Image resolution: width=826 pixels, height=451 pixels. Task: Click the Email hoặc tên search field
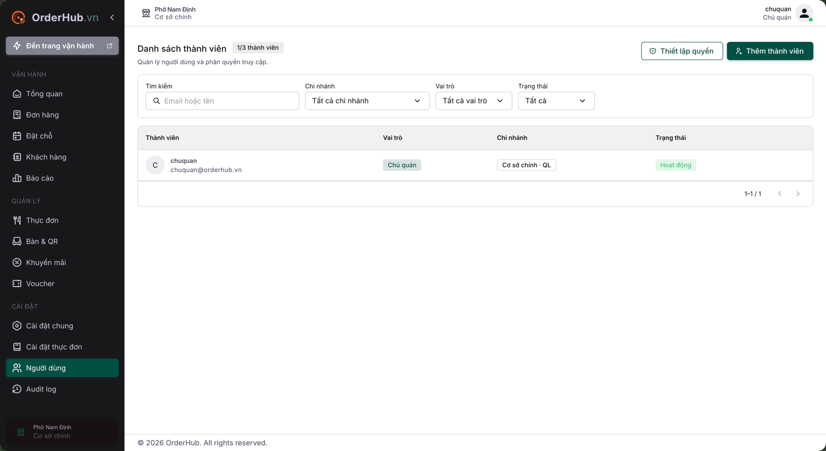point(223,101)
